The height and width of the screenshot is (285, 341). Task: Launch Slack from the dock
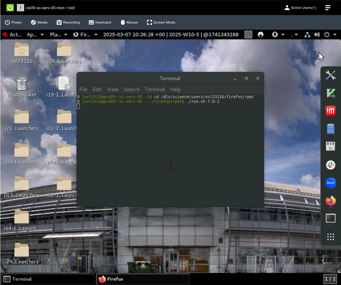(x=331, y=165)
